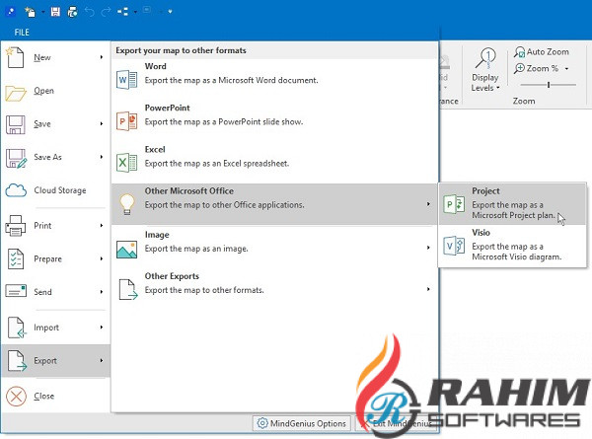Click the new map icon in quick access toolbar
The image size is (592, 439).
click(30, 12)
